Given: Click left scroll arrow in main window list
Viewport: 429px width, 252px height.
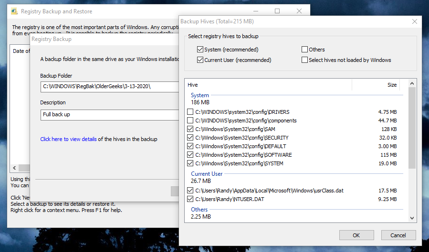Looking at the screenshot, I should (x=14, y=168).
